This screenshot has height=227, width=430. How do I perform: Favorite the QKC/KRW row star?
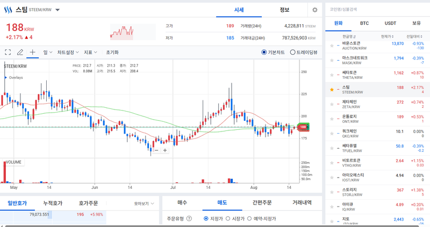point(332,133)
